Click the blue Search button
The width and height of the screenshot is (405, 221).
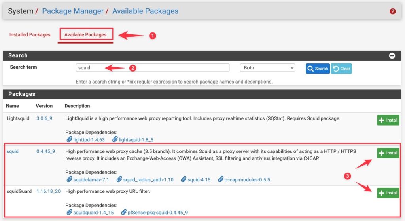click(318, 69)
